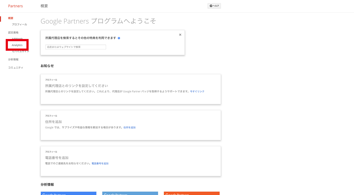
Task: Open モバイルサイト in the sidebar
Action: 20,51
